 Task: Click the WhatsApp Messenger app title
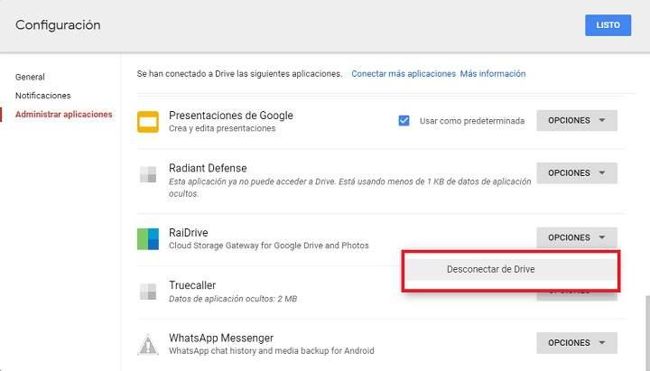click(221, 338)
